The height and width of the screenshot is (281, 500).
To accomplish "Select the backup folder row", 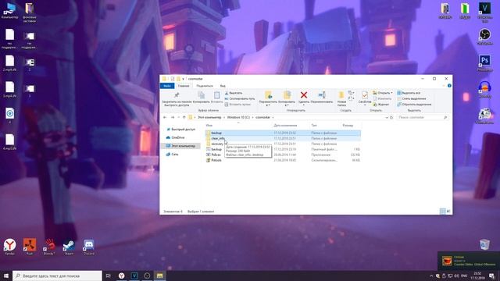I will pos(283,133).
